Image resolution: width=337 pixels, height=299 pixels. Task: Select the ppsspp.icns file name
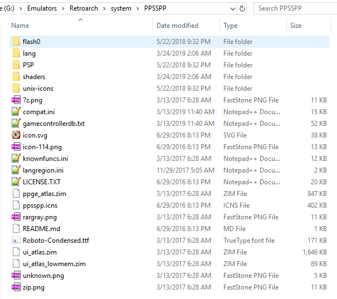pyautogui.click(x=40, y=205)
